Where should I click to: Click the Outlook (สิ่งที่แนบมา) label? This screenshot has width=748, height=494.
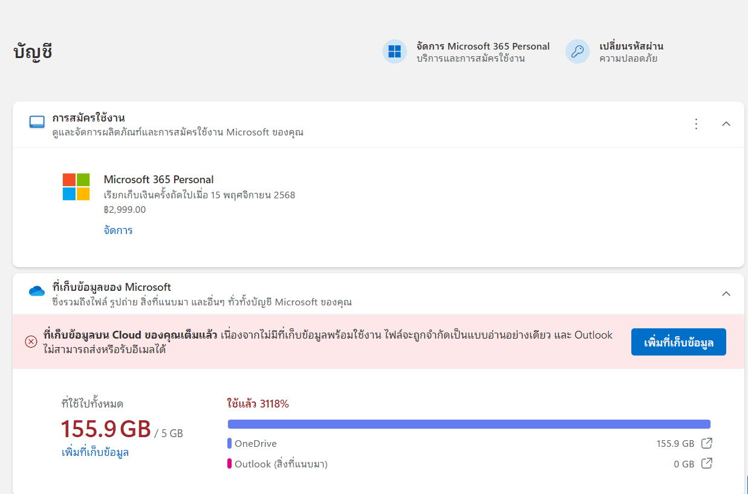tap(281, 464)
